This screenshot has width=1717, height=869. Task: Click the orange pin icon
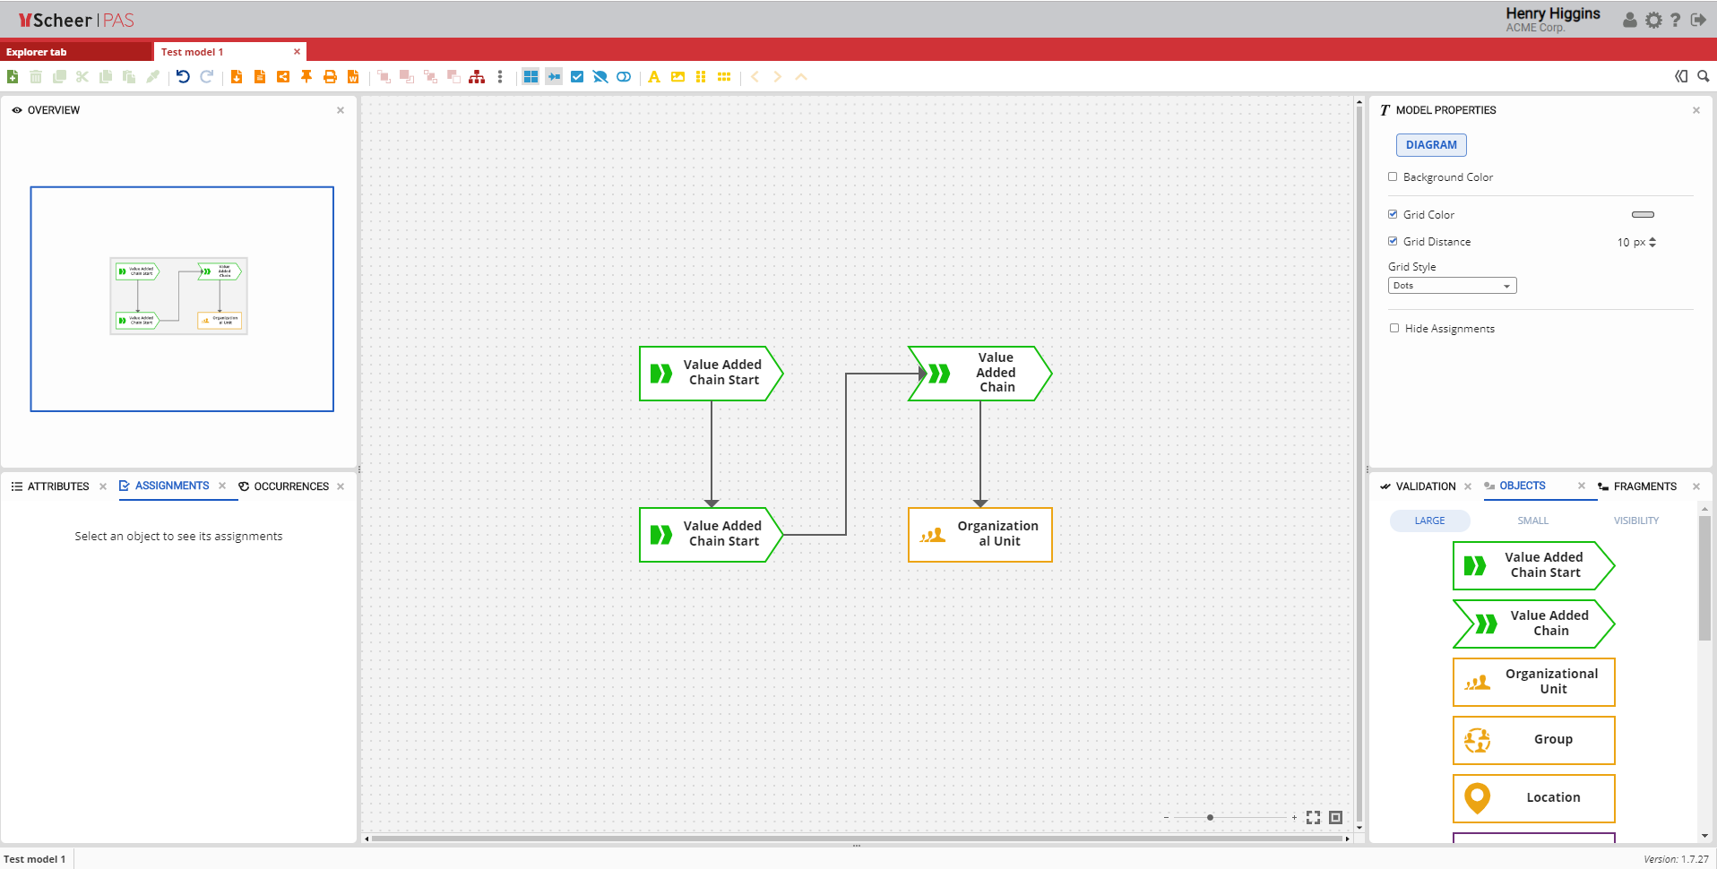tap(306, 77)
